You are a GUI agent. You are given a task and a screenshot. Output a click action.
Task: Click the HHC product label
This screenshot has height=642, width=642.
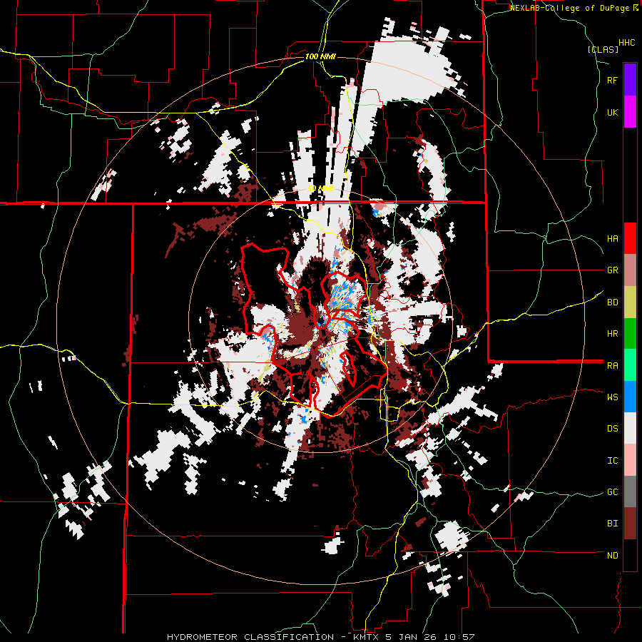pos(626,43)
